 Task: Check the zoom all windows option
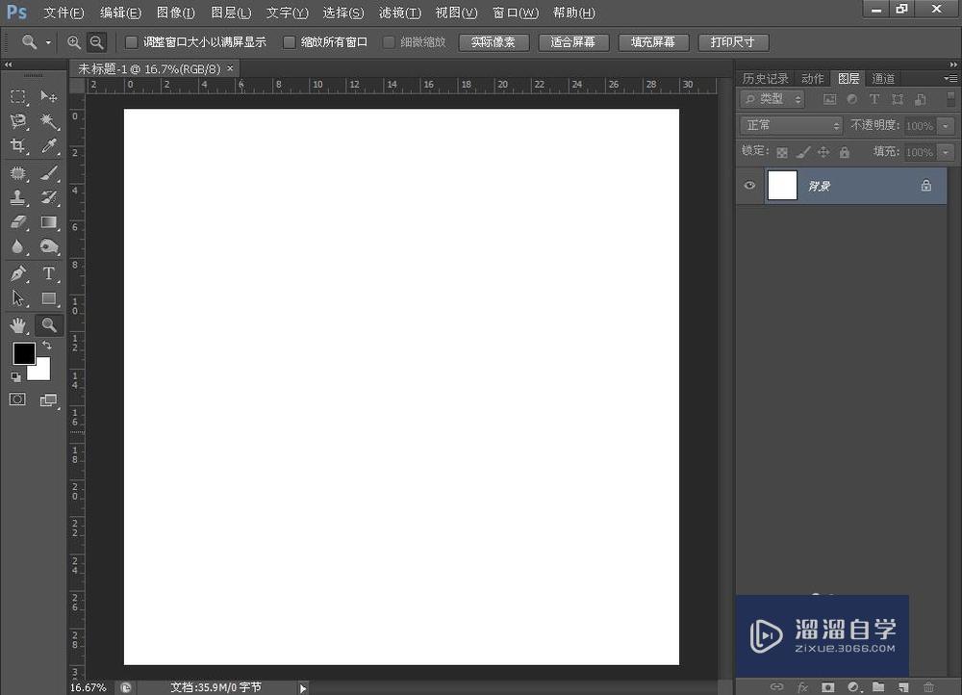(290, 41)
